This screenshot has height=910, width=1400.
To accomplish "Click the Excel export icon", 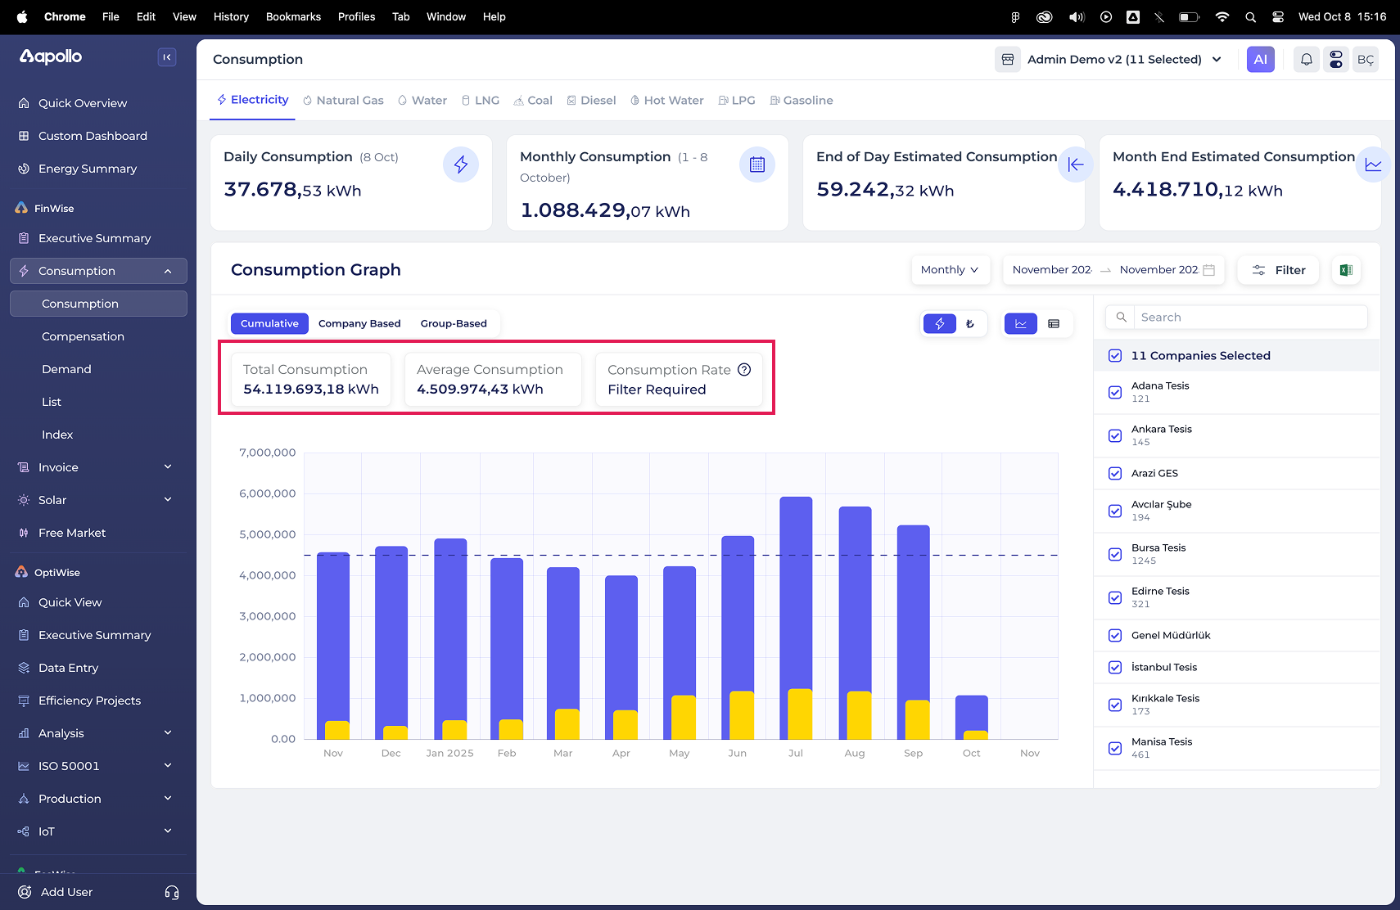I will [1346, 270].
